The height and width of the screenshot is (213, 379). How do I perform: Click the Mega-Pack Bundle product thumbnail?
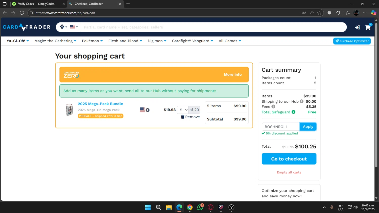[x=69, y=110]
